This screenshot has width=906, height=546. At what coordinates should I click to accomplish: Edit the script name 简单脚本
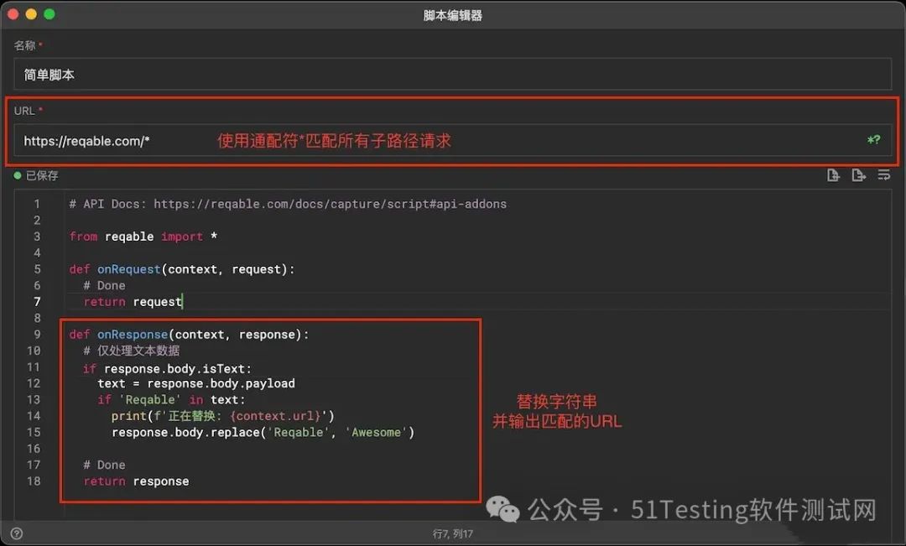(x=168, y=75)
